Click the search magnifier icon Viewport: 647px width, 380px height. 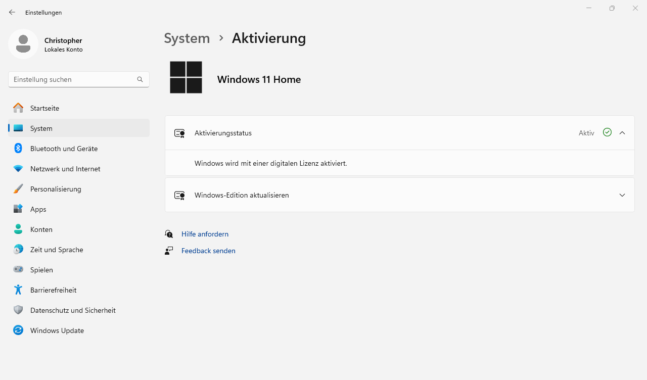click(x=140, y=79)
